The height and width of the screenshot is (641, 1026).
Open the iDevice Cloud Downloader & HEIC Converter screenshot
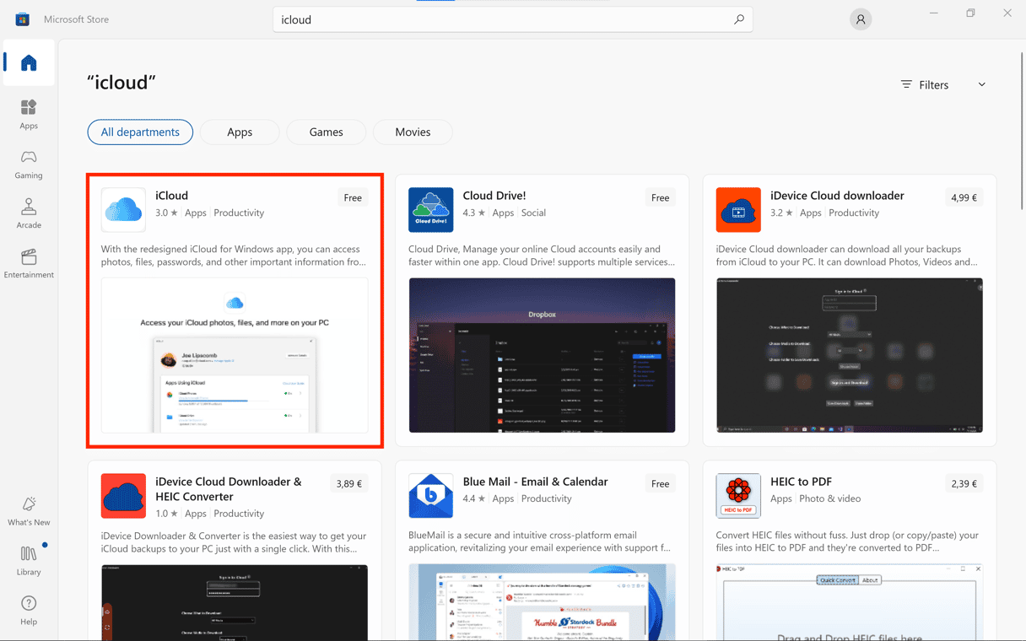pyautogui.click(x=235, y=603)
